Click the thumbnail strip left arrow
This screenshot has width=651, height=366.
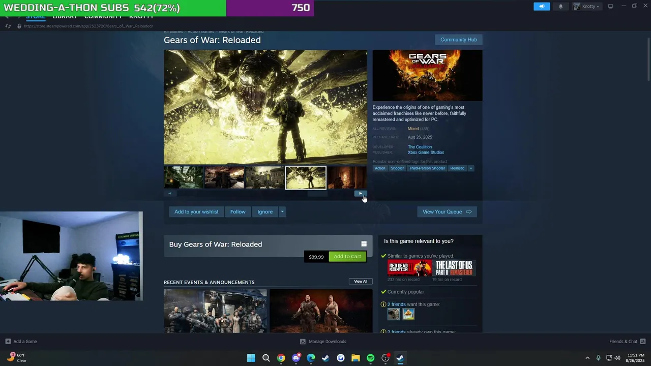(170, 193)
